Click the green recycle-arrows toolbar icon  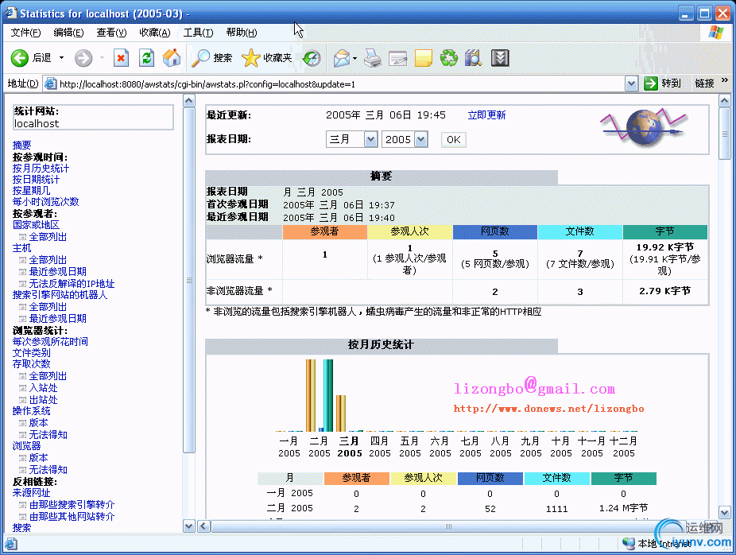coord(449,58)
